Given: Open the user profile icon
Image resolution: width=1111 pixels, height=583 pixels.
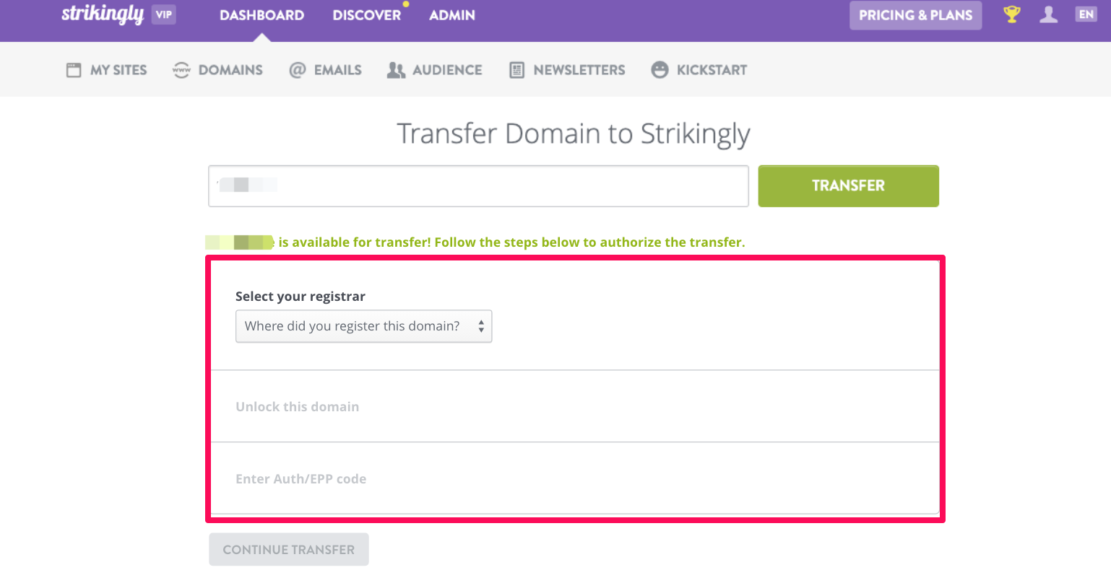Looking at the screenshot, I should (1049, 14).
